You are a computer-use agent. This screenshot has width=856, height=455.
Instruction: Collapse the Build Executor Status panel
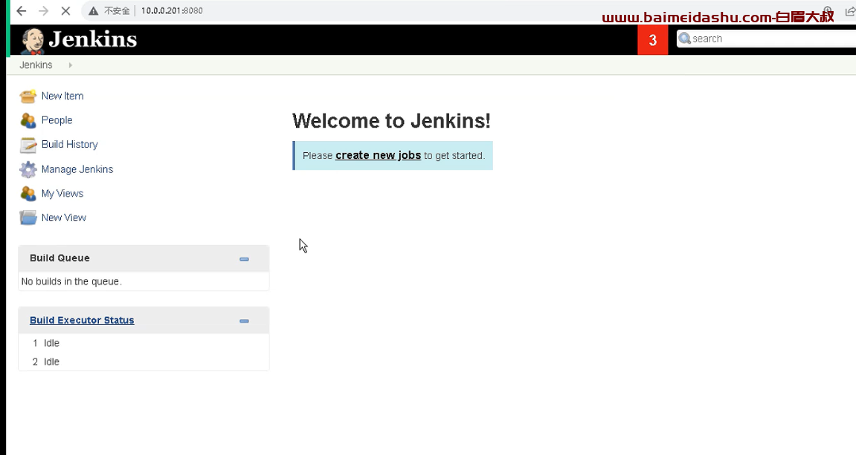(244, 321)
